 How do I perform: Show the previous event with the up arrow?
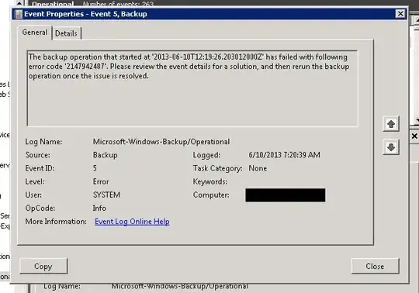[x=391, y=124]
